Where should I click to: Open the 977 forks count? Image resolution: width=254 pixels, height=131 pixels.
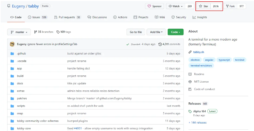coord(241,6)
